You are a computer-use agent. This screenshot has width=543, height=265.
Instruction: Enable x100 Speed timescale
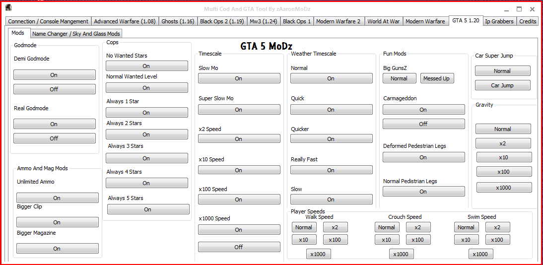[x=239, y=199]
